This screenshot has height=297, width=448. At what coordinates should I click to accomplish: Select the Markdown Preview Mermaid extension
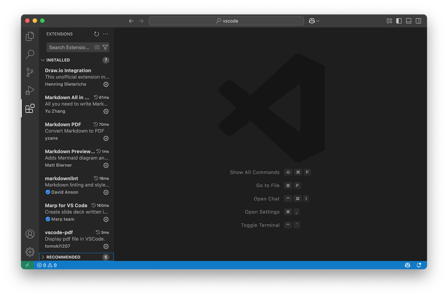pyautogui.click(x=76, y=158)
